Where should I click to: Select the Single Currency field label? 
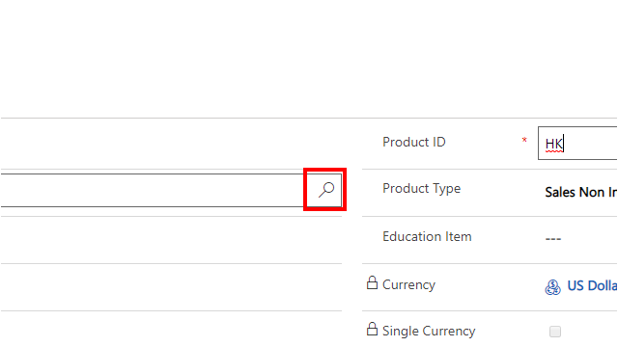[429, 331]
